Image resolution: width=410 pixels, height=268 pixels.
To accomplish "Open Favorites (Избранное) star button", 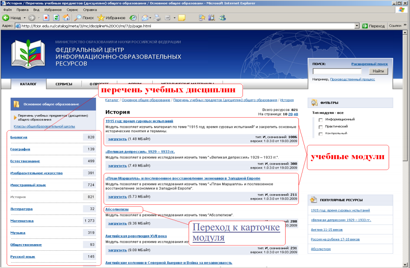I will click(111, 18).
